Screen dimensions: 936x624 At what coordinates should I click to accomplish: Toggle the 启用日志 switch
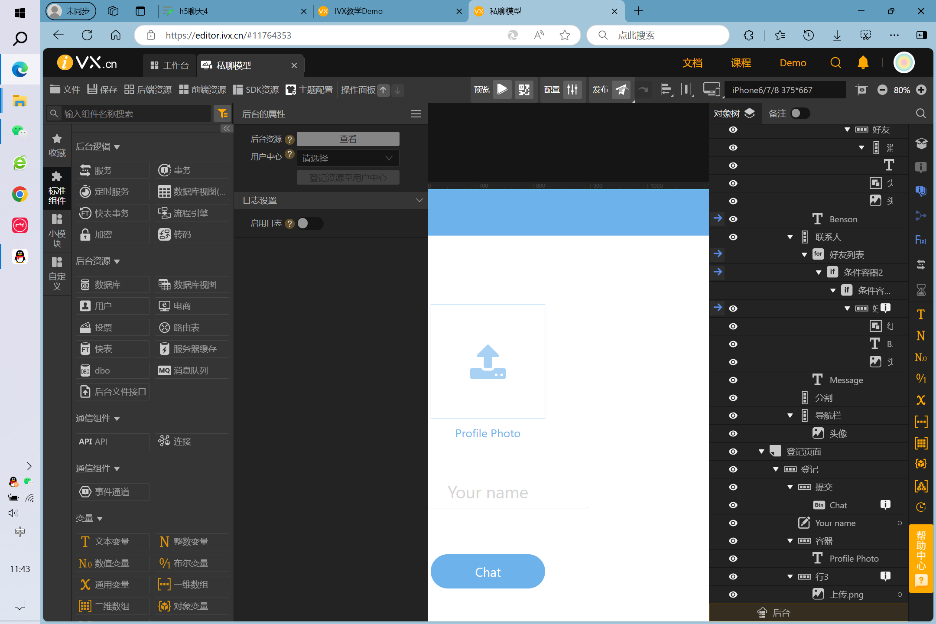(309, 223)
